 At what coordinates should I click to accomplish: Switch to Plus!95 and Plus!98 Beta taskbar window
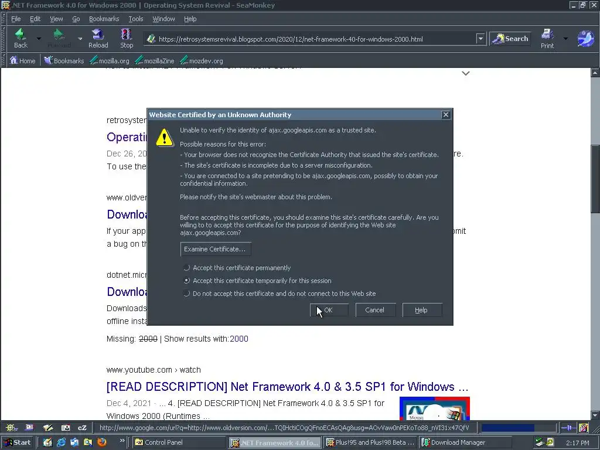370,442
